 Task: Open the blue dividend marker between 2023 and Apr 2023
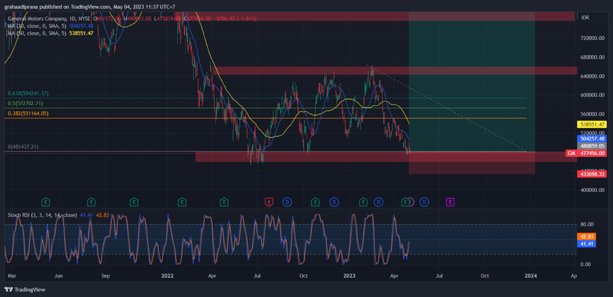(x=378, y=202)
